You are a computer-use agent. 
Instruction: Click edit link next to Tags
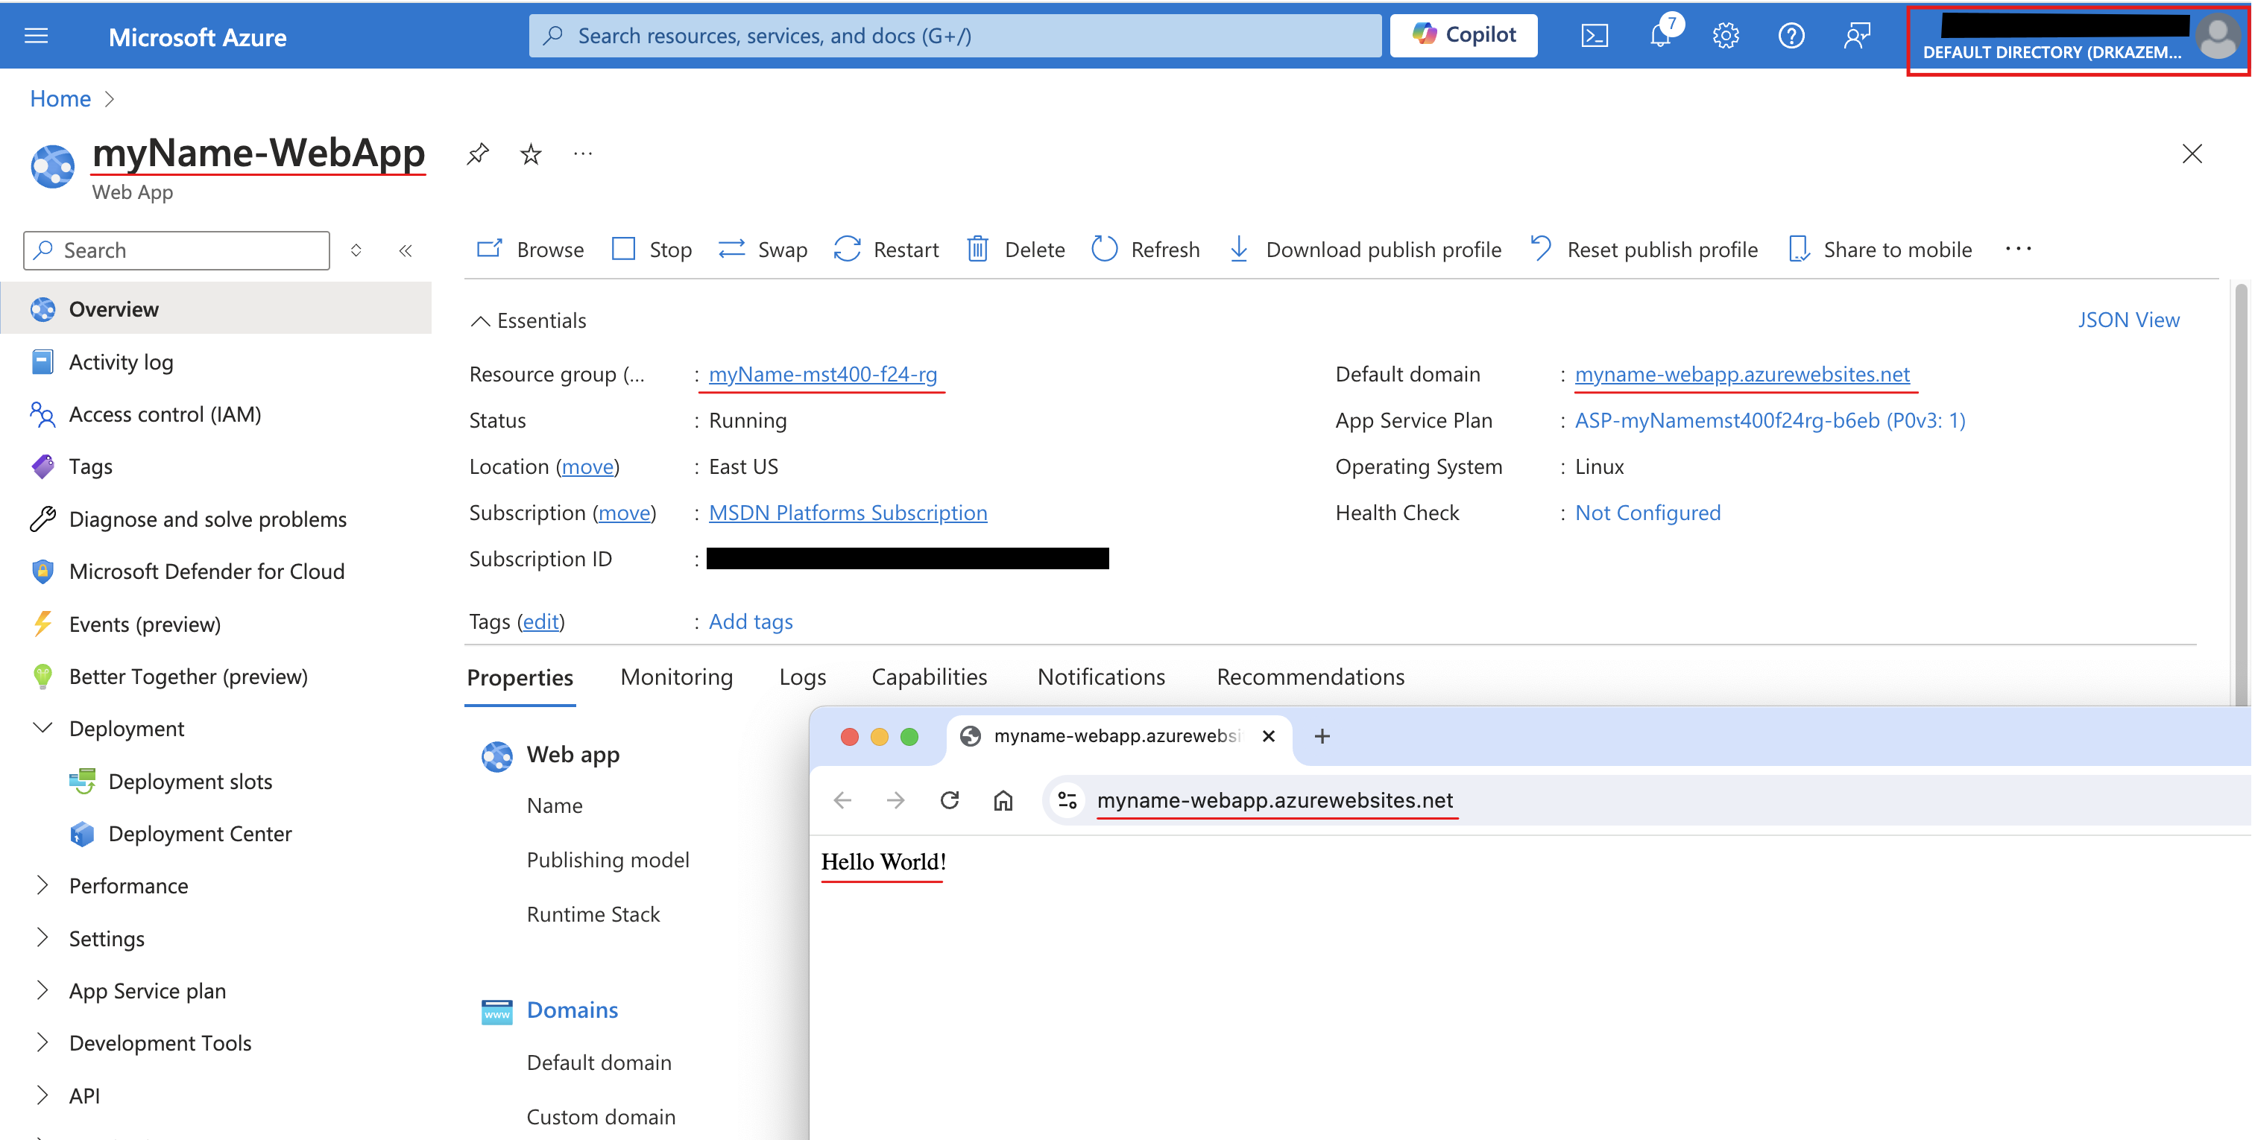click(541, 621)
